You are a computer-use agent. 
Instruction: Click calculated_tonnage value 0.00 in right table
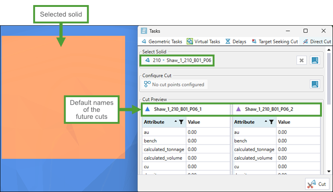click(283, 149)
